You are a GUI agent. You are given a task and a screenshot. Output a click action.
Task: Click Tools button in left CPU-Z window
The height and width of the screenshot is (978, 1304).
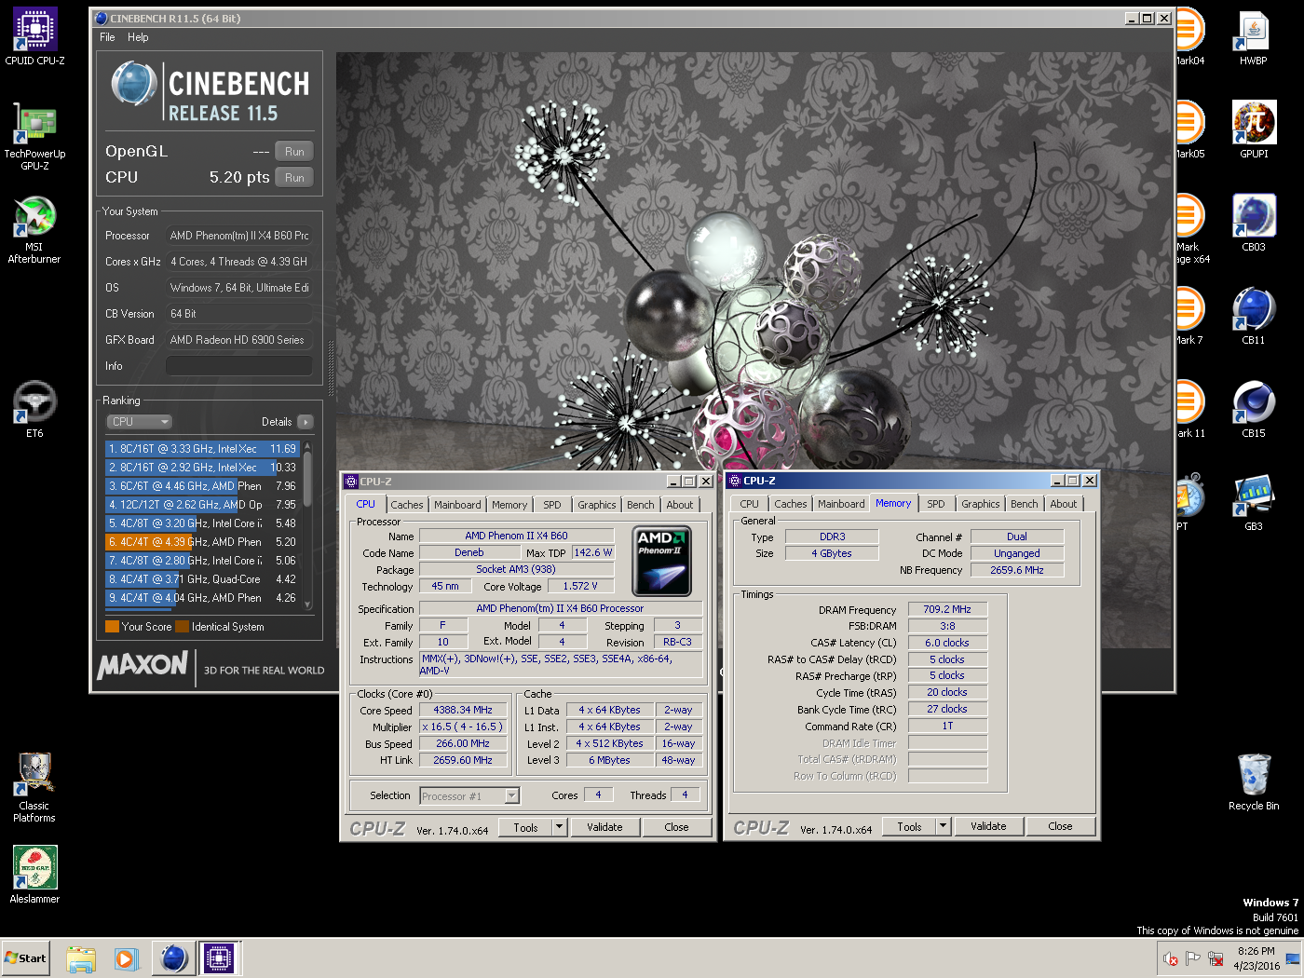525,827
